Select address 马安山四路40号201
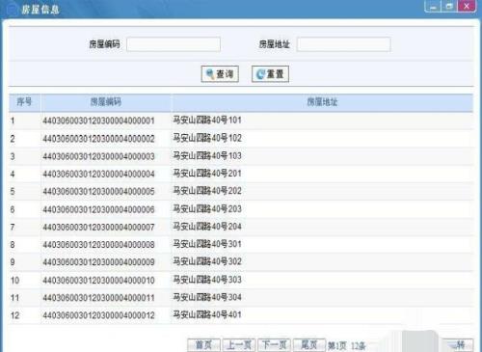 click(x=207, y=174)
